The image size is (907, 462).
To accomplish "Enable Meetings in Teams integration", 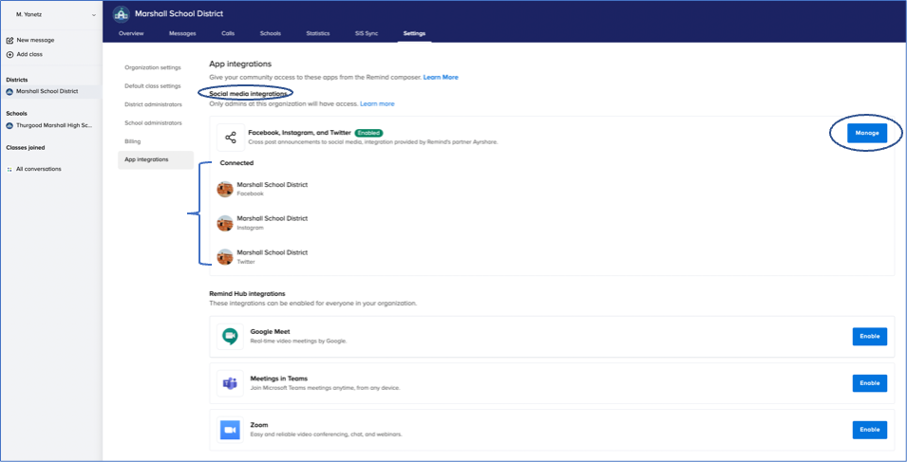I will [x=869, y=383].
